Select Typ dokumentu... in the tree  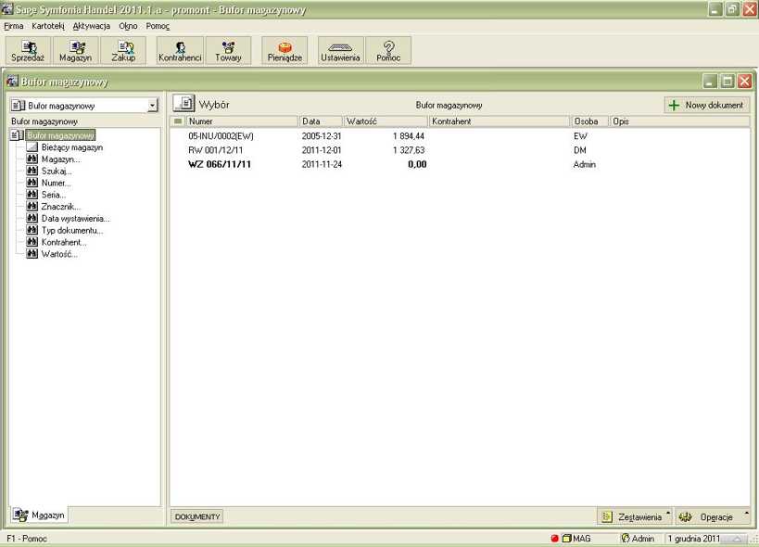pyautogui.click(x=72, y=231)
